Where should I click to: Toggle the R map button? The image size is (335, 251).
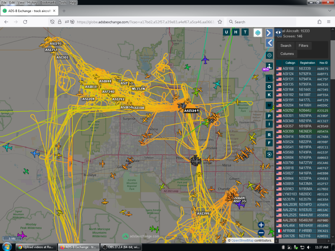(x=269, y=135)
